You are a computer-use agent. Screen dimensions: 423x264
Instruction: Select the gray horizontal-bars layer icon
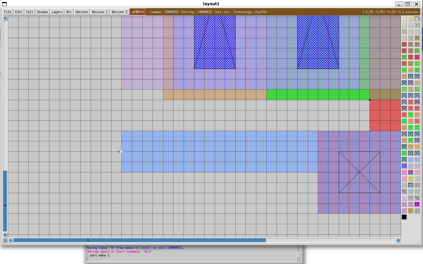[417, 211]
